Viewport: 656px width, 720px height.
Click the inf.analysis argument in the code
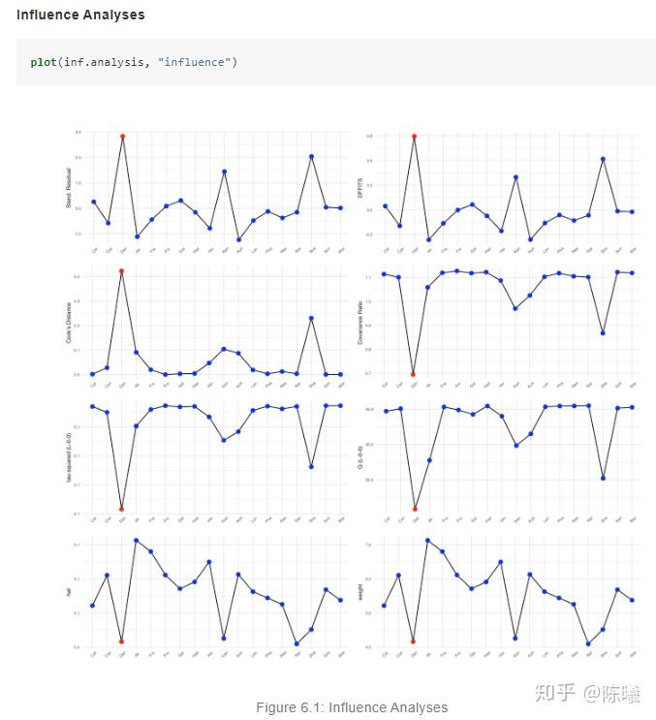pyautogui.click(x=107, y=62)
